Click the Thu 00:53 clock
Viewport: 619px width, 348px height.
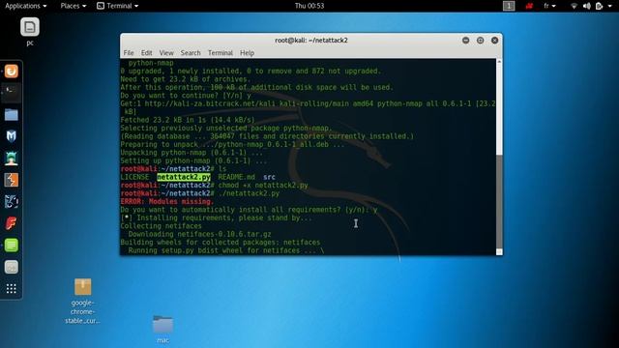pyautogui.click(x=309, y=6)
